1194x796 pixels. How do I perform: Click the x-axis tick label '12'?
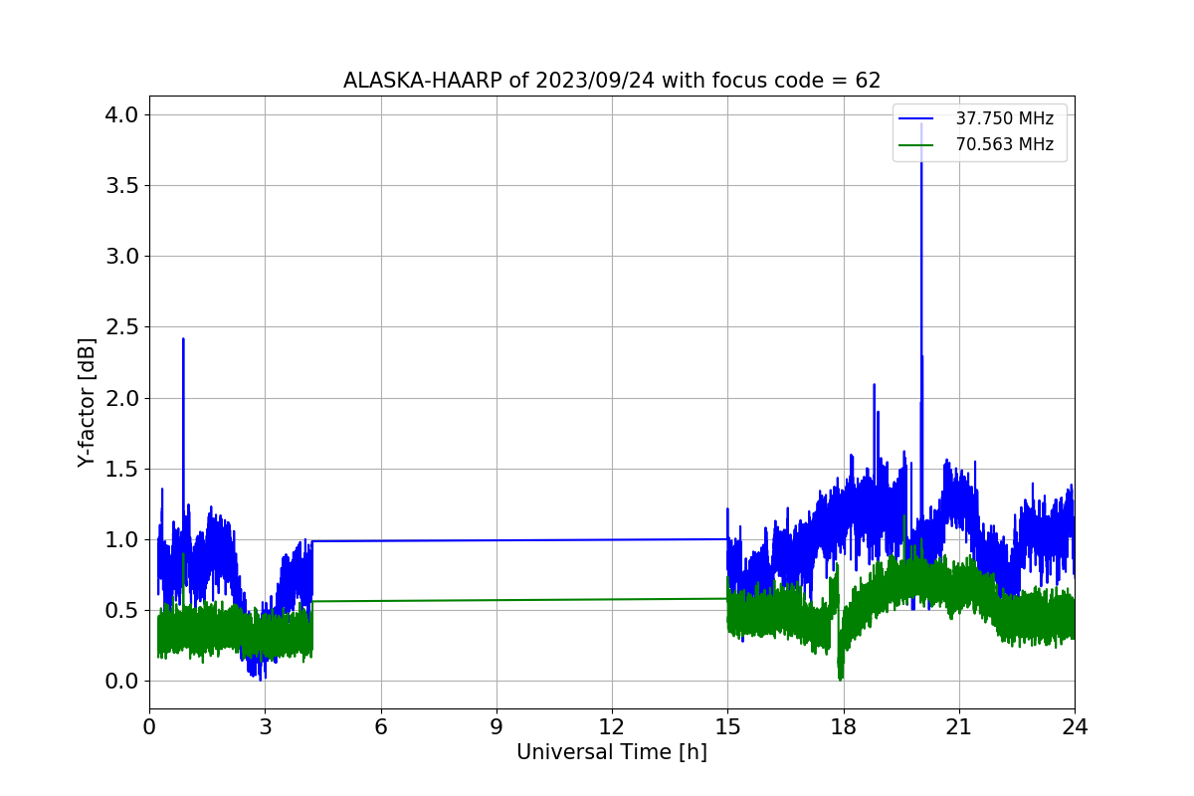612,726
